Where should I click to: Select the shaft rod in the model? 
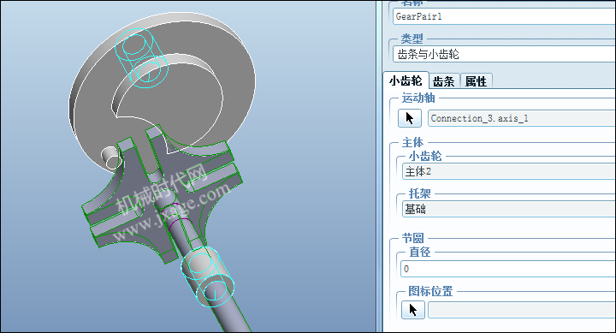pyautogui.click(x=232, y=314)
